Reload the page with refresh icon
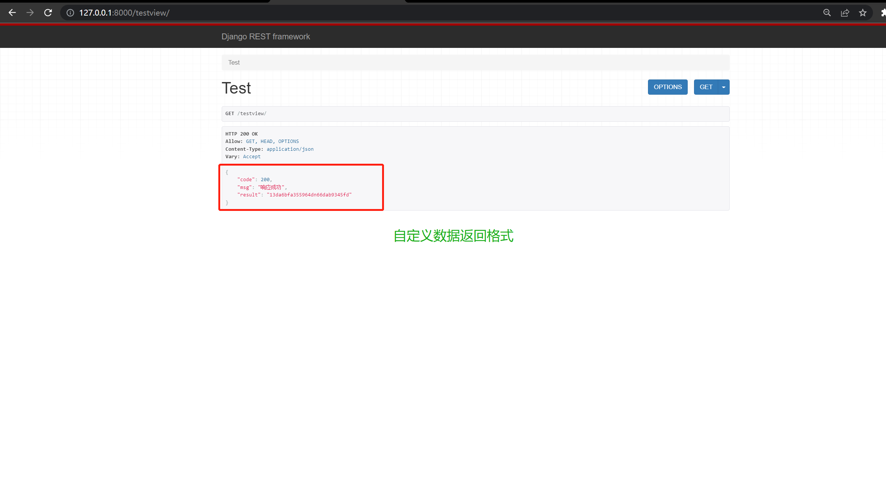The image size is (886, 499). pos(48,13)
